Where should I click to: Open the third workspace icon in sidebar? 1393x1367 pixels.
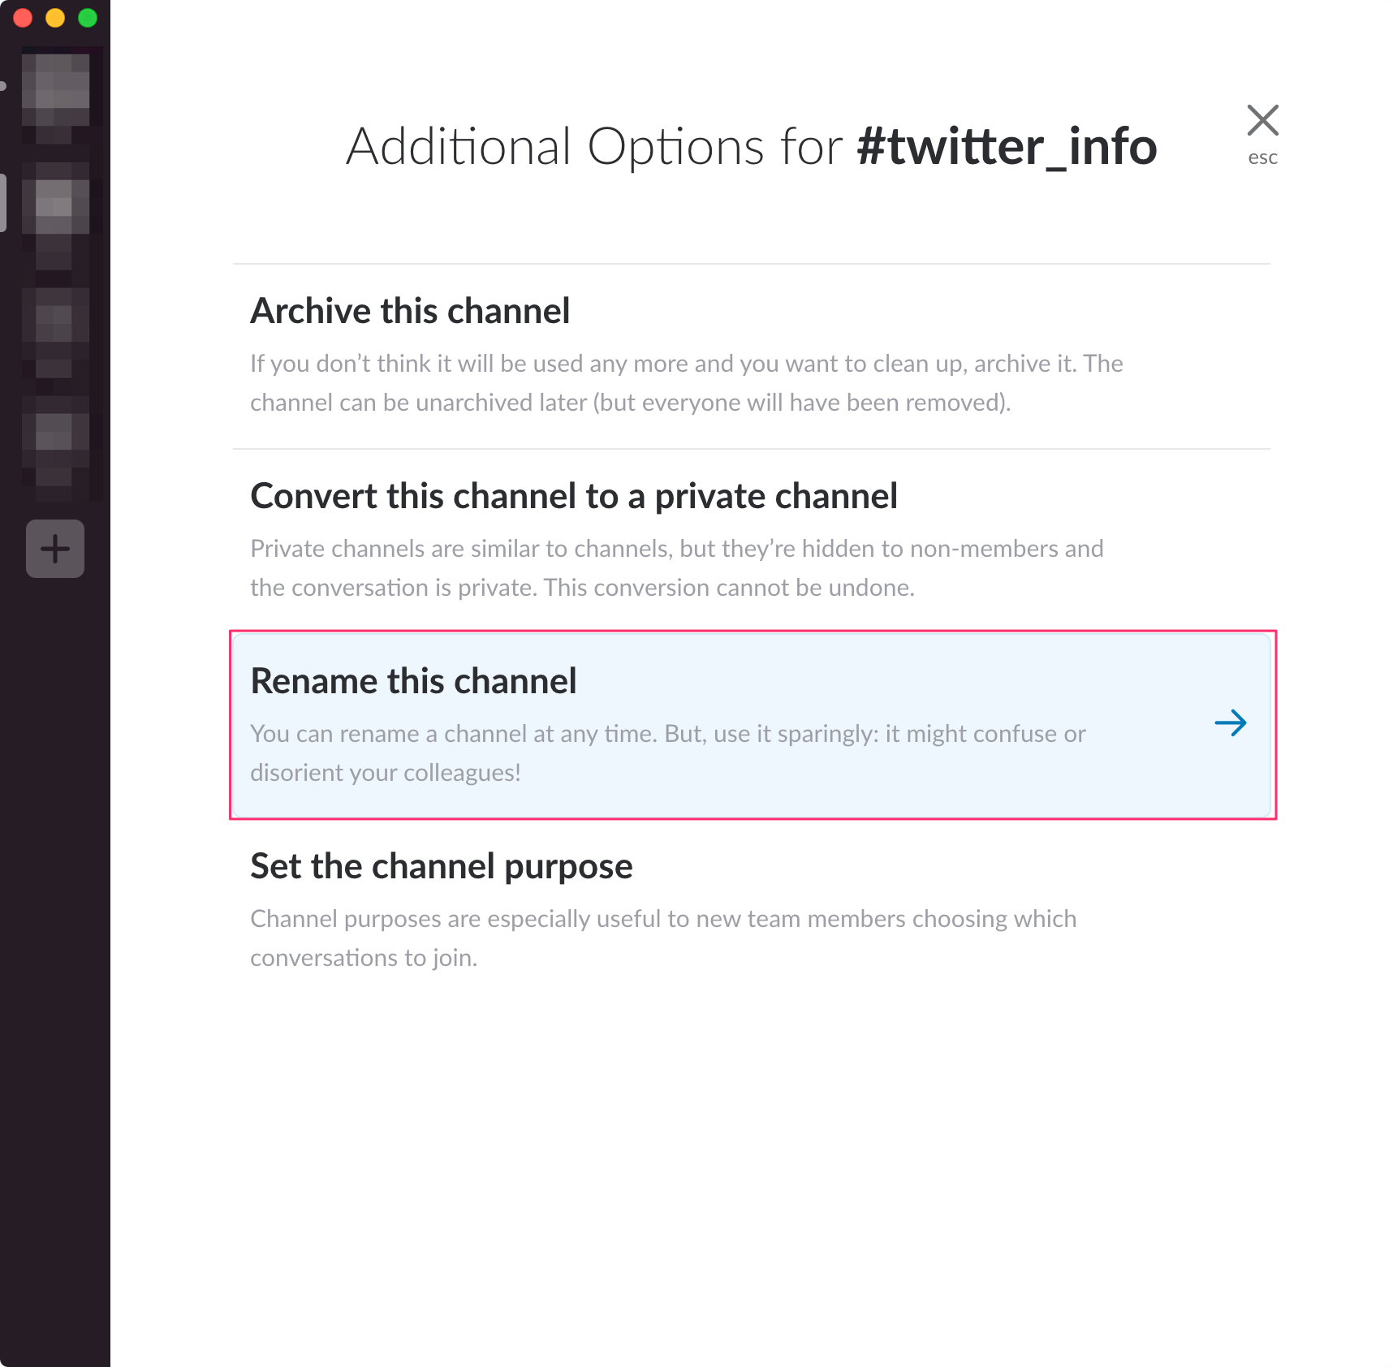55,325
